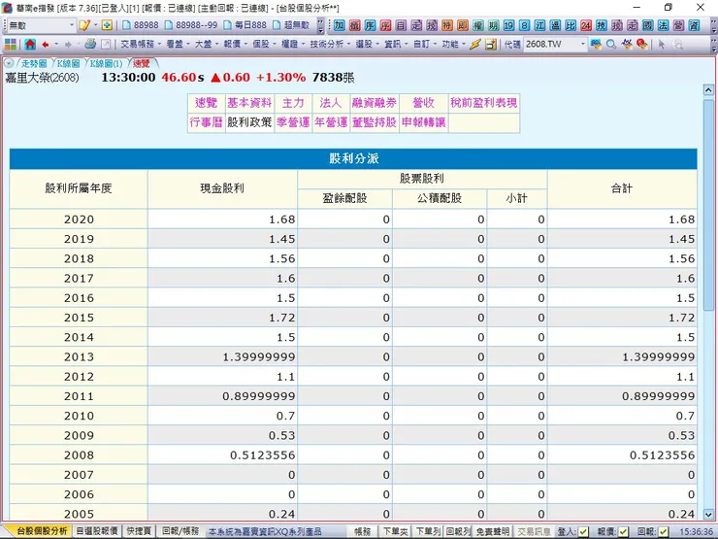Open the 季營運 link

pos(293,122)
